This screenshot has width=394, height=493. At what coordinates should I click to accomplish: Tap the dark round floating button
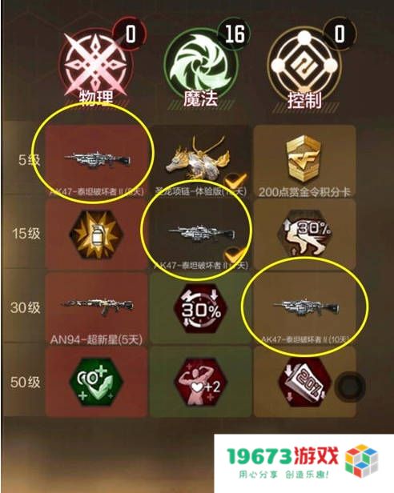350,386
